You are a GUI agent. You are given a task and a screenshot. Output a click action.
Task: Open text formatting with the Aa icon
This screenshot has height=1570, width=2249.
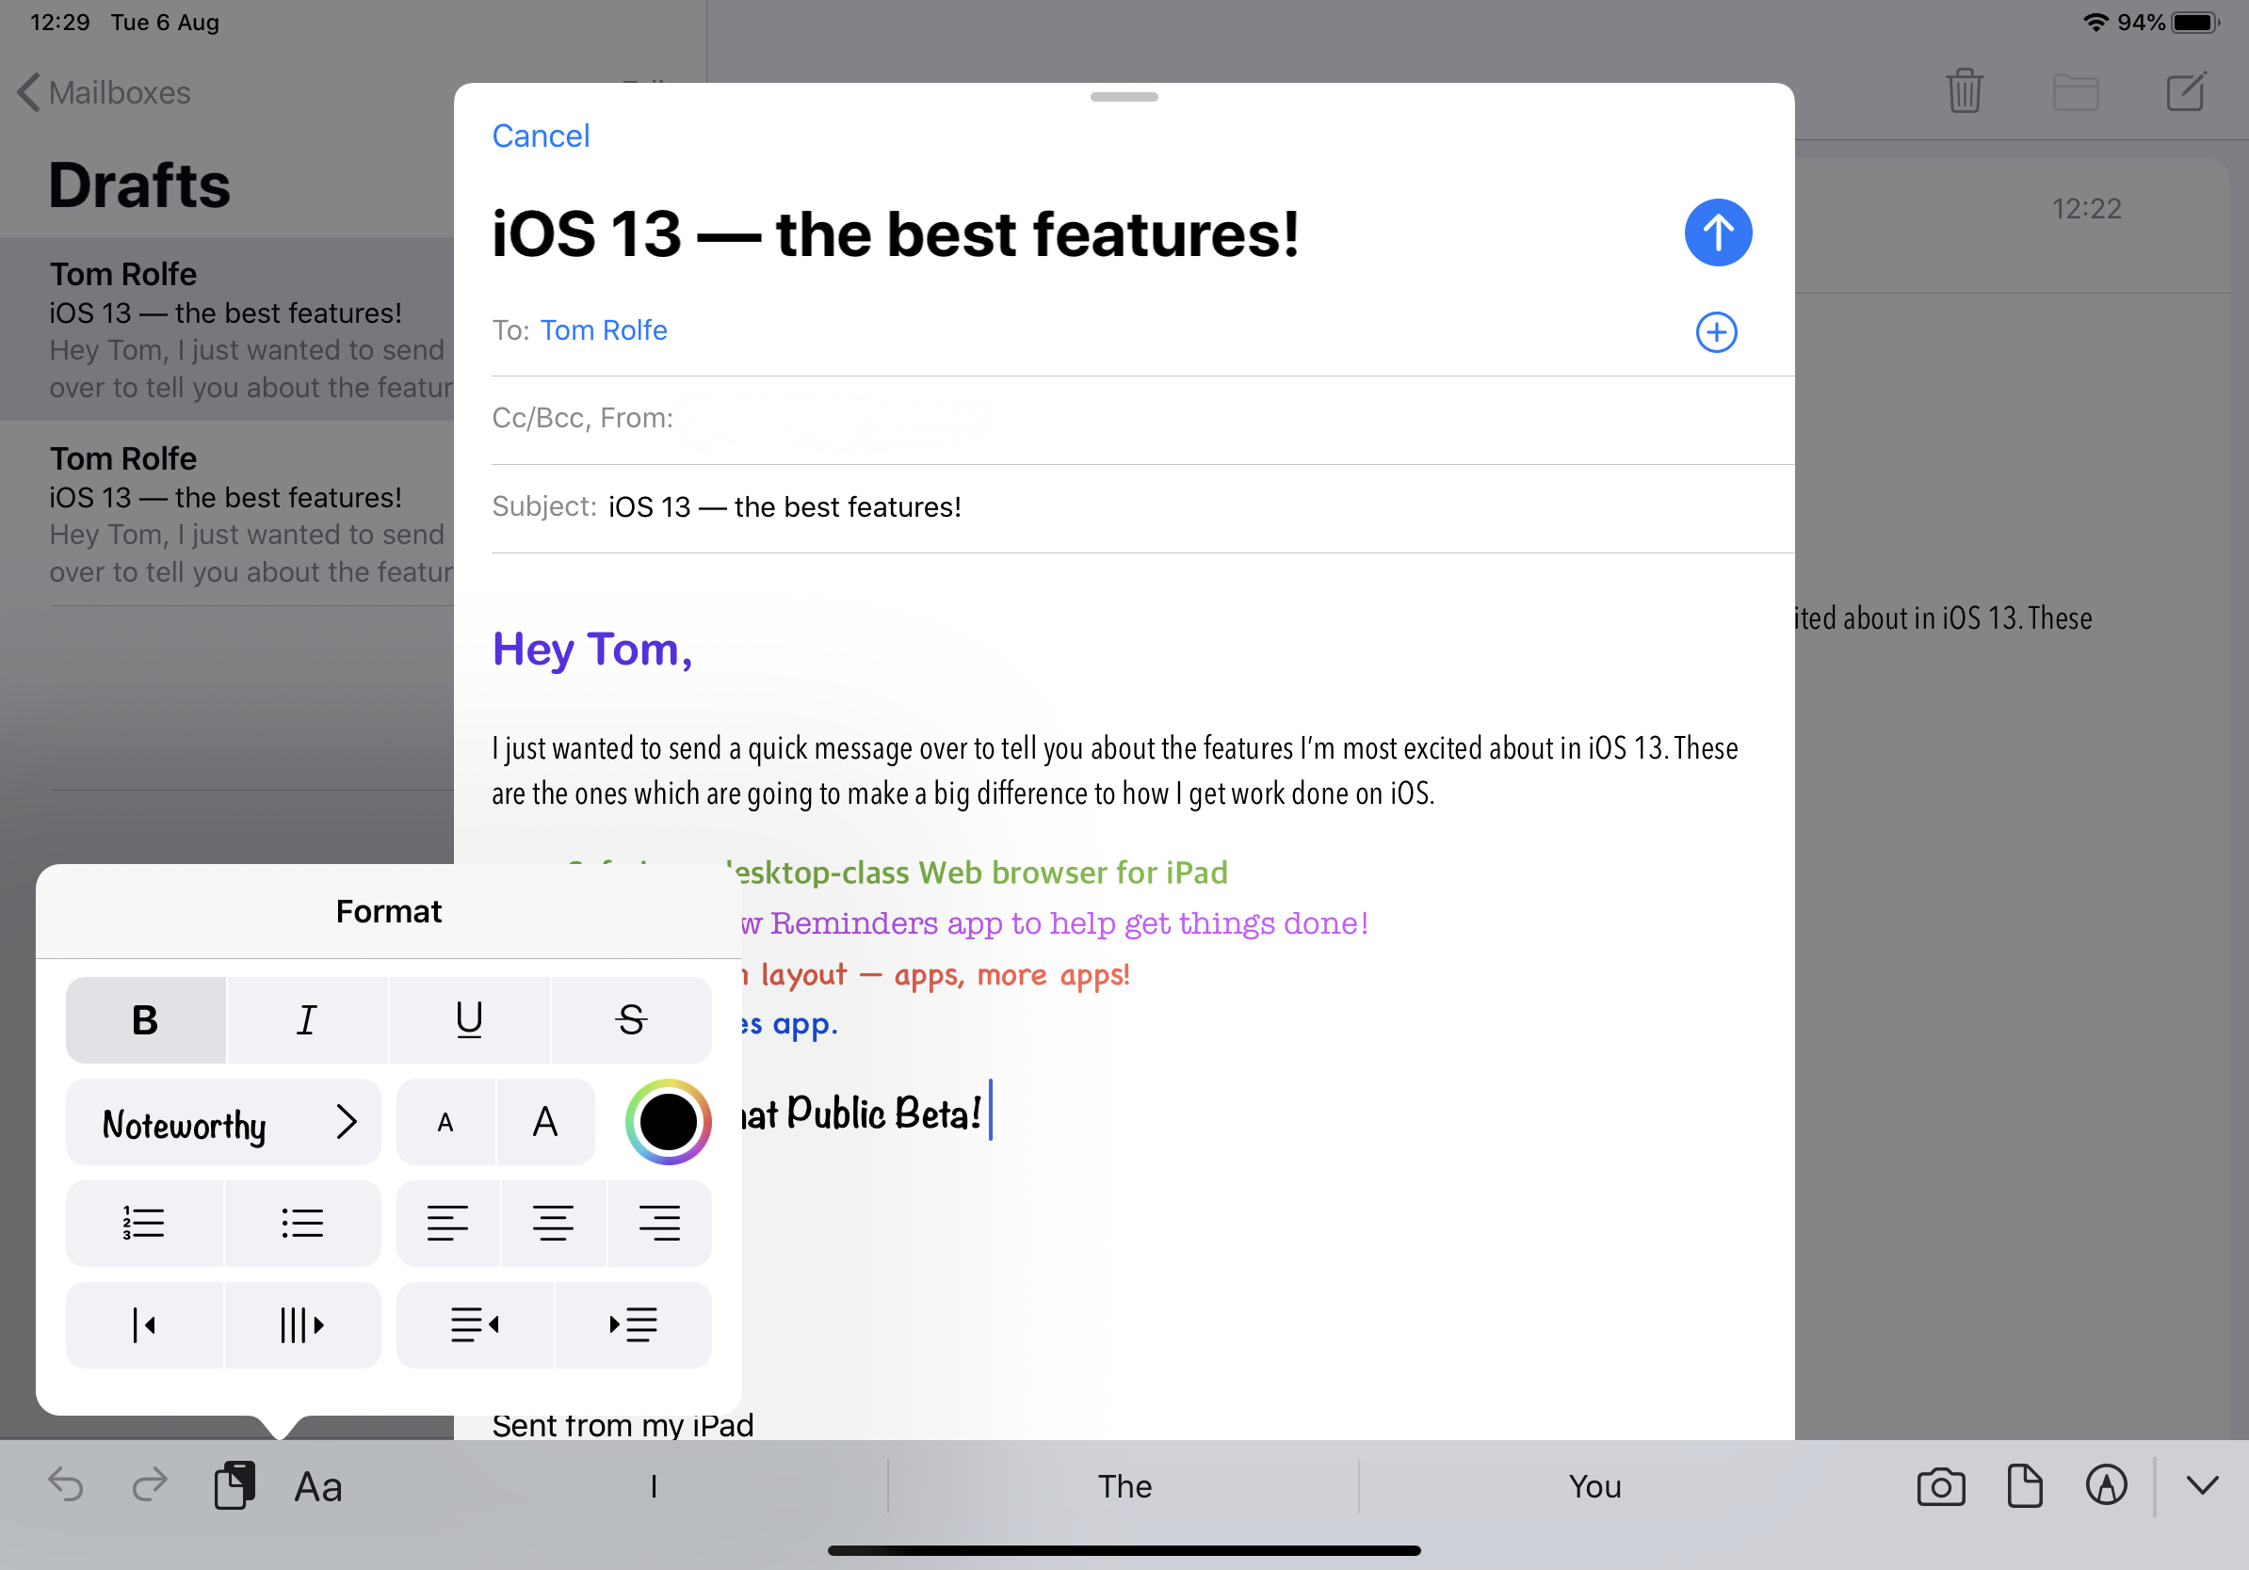click(x=316, y=1487)
